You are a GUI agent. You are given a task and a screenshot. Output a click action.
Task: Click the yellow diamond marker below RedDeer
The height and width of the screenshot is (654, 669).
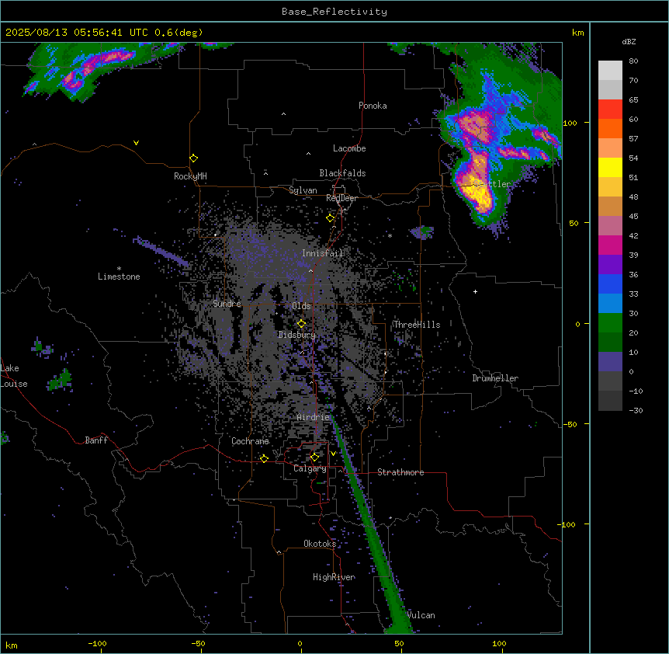click(331, 218)
